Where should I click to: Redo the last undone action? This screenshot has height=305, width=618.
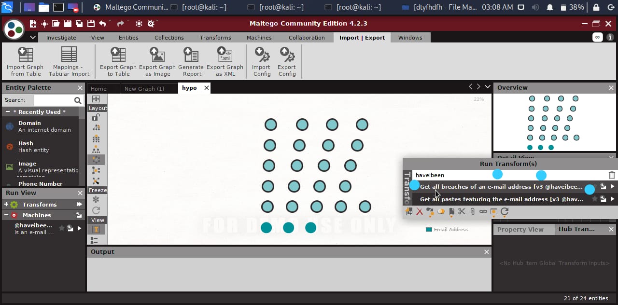click(x=121, y=24)
